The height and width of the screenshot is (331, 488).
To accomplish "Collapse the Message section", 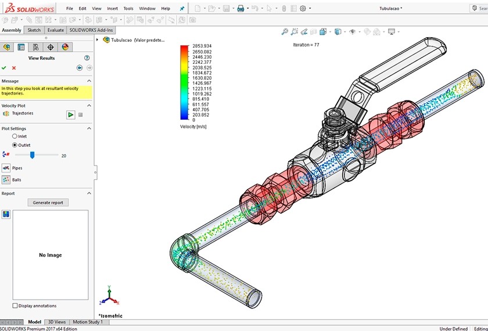I will point(89,81).
